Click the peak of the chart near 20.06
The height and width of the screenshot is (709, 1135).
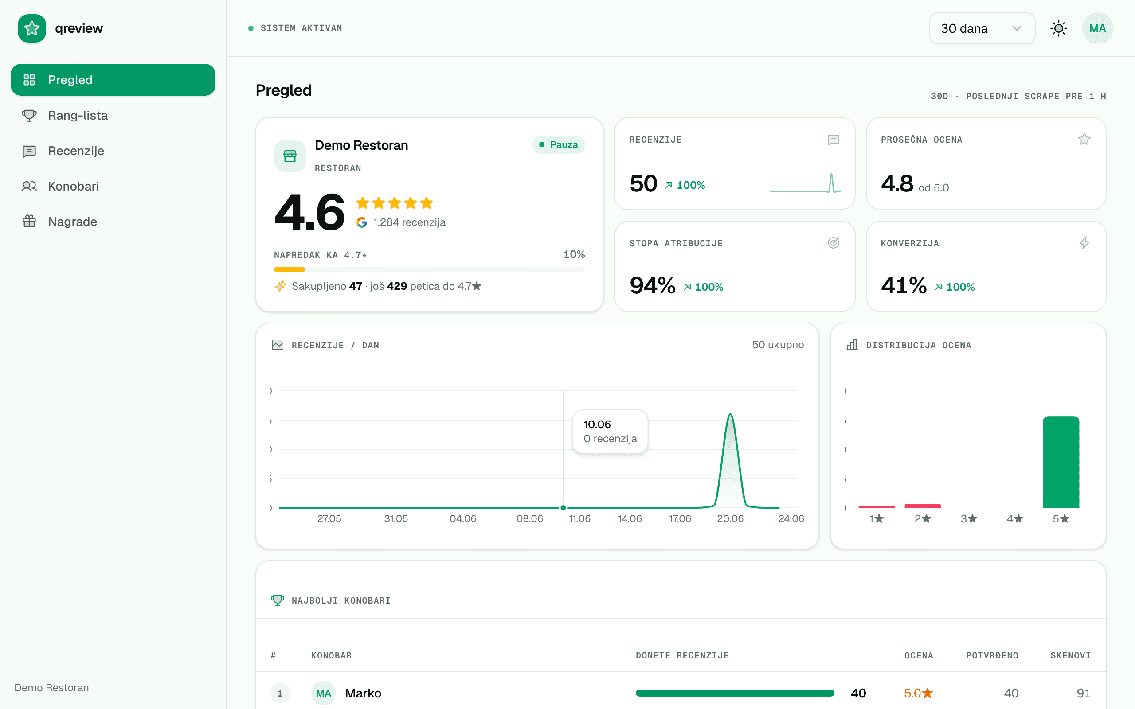pos(730,415)
